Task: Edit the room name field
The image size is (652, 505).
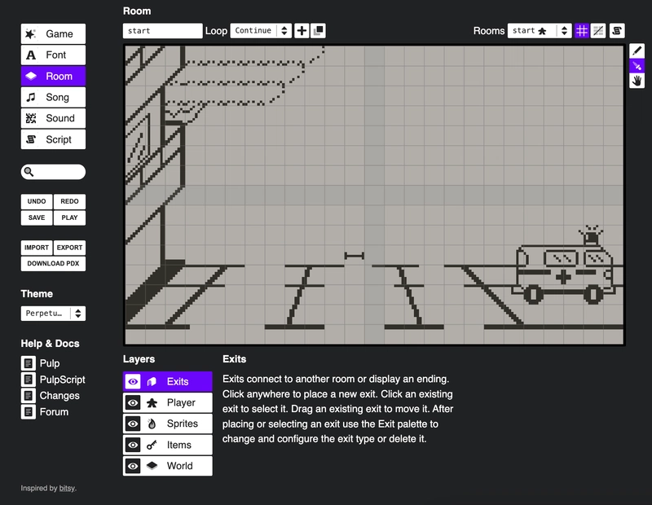Action: [x=162, y=31]
